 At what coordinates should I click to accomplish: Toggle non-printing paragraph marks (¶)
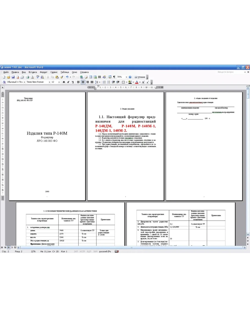(114, 77)
